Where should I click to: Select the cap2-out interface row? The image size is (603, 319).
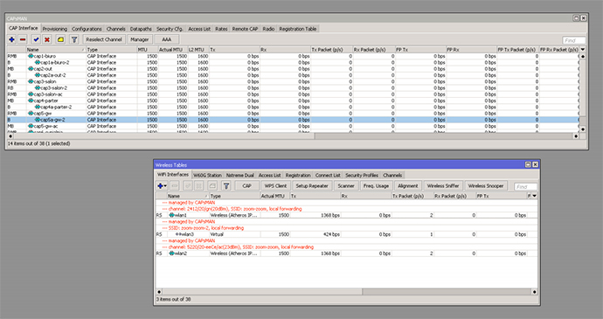[x=293, y=69]
